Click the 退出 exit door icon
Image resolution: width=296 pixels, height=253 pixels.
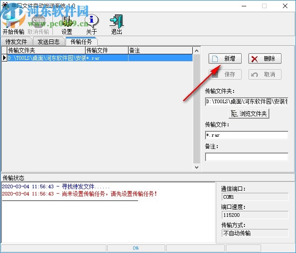click(x=116, y=24)
